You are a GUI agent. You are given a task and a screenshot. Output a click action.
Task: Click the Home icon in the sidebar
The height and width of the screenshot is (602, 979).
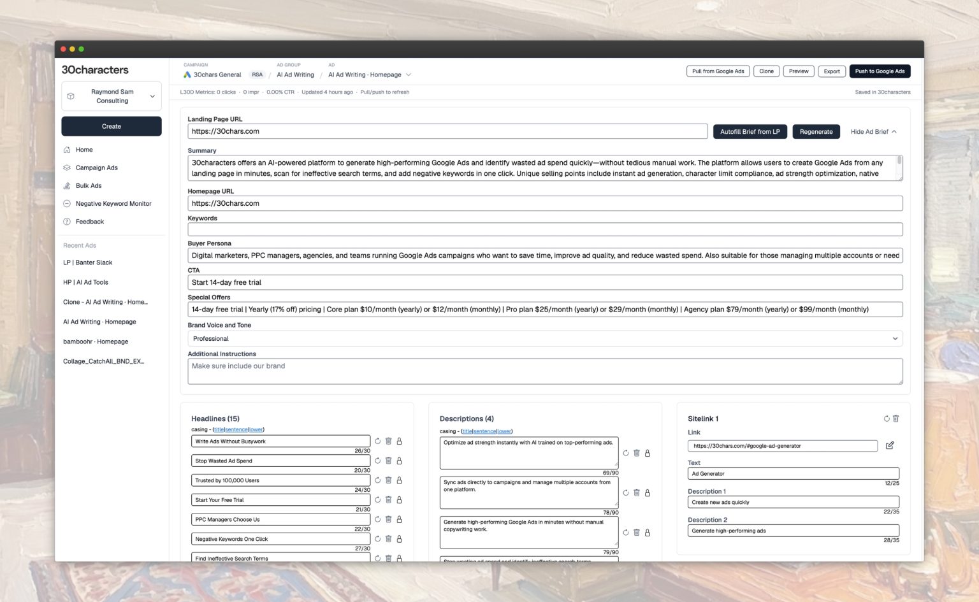pos(66,149)
